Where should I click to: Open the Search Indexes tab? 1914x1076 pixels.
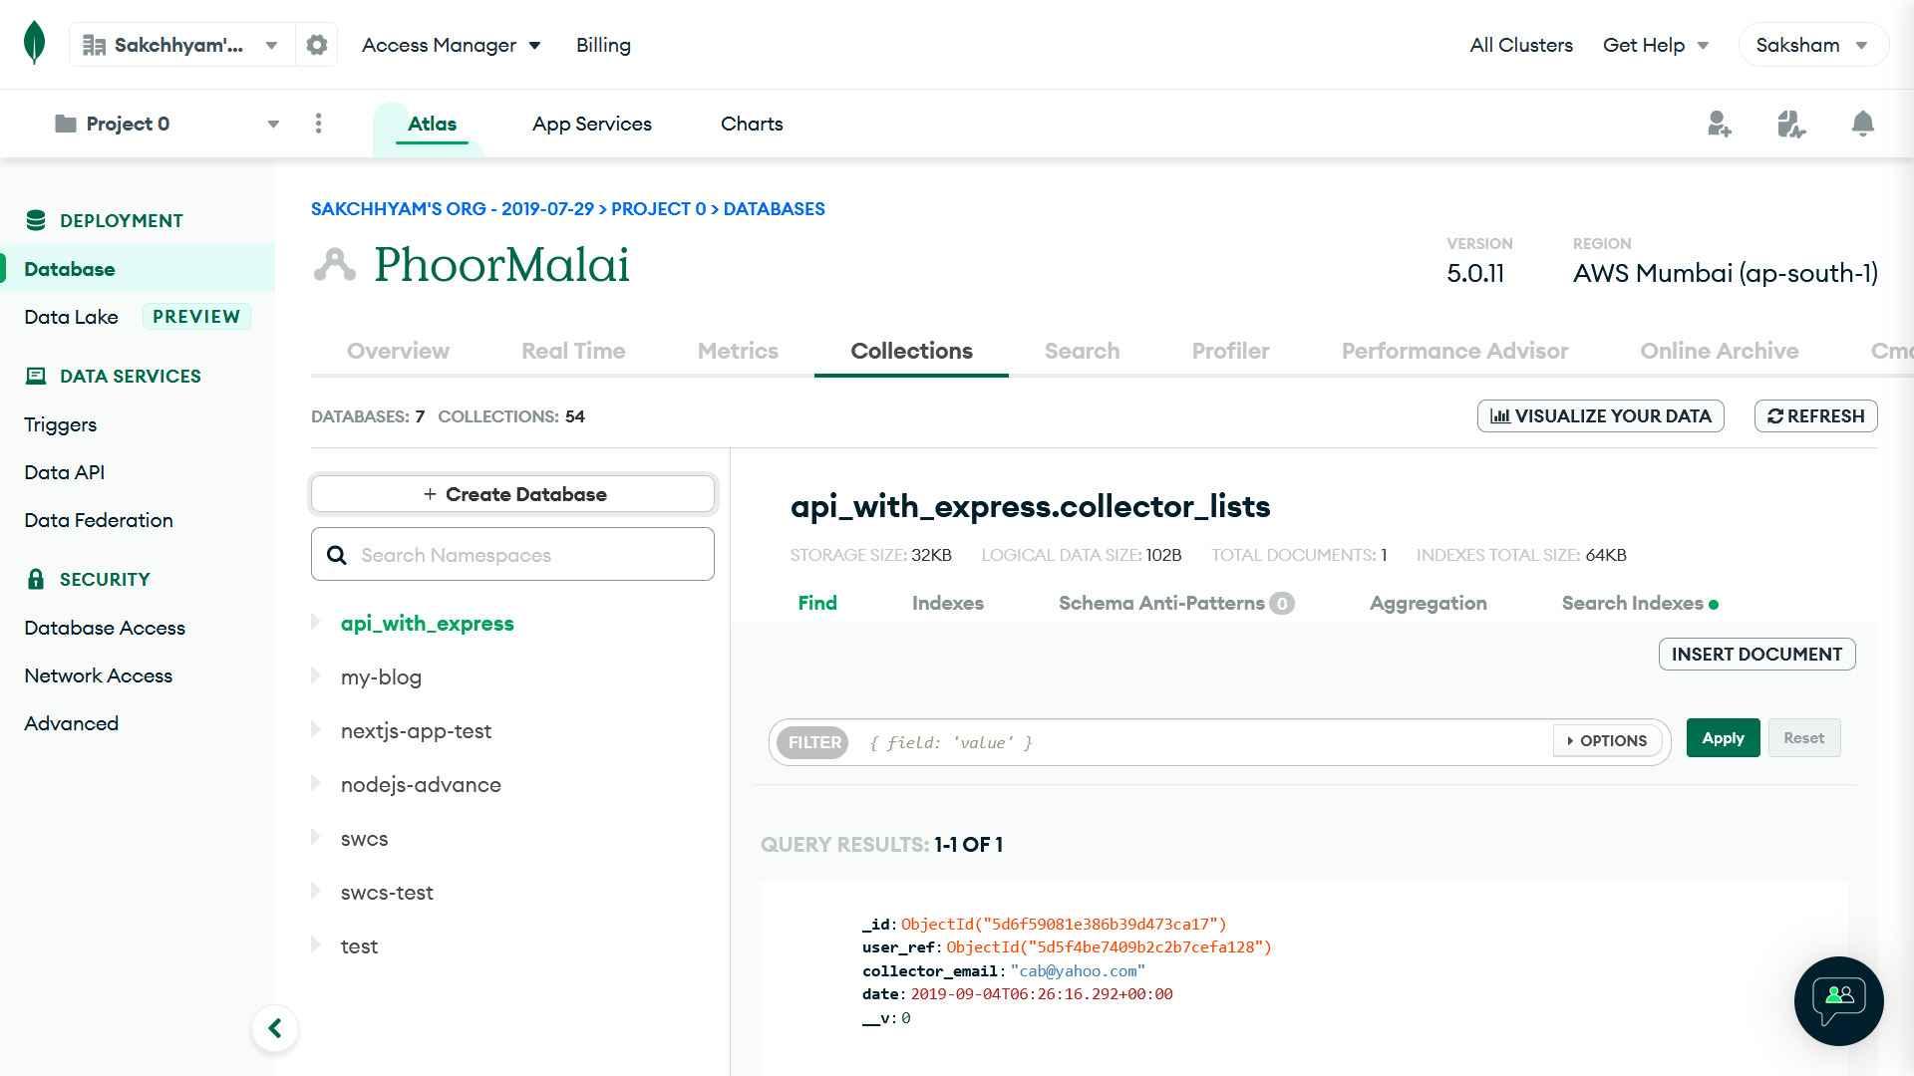pyautogui.click(x=1639, y=603)
